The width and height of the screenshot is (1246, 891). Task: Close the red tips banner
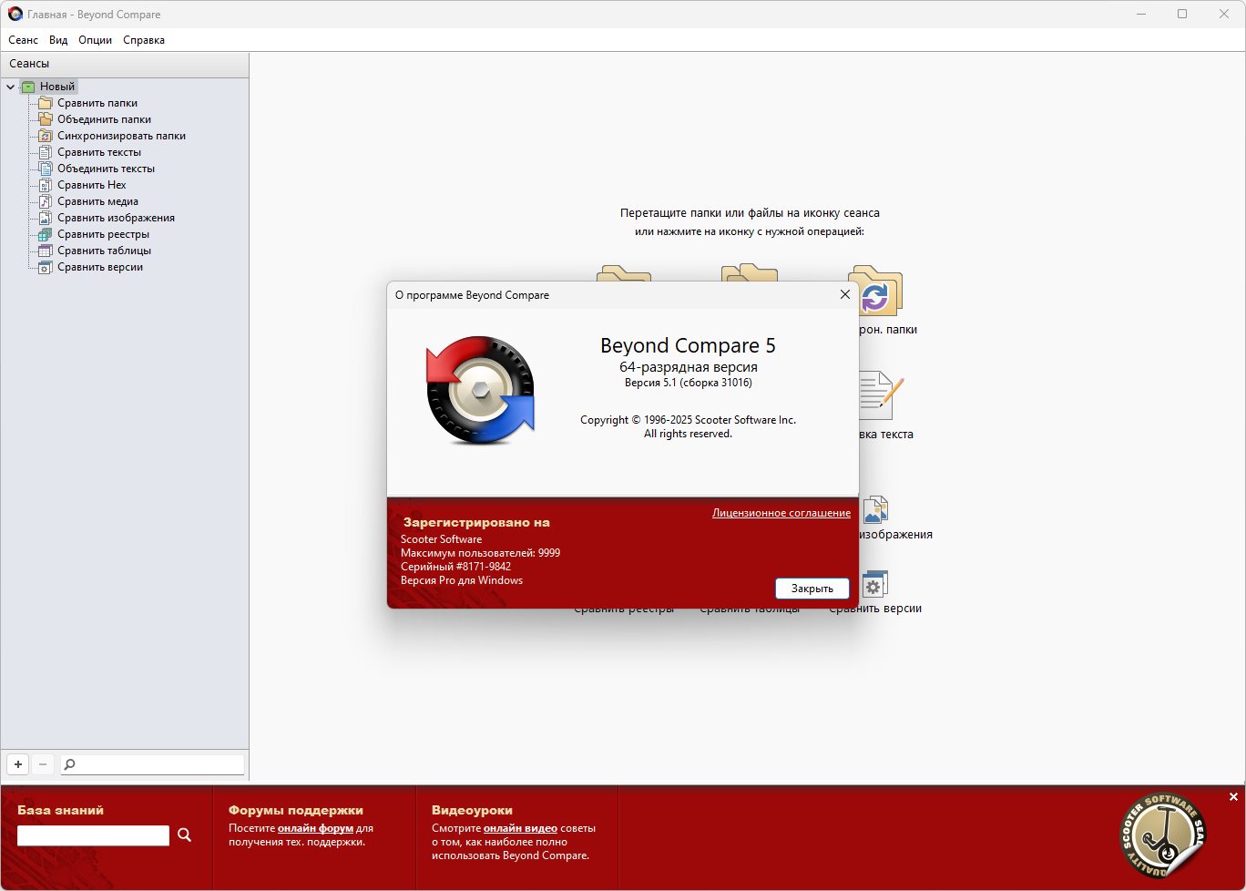(x=1233, y=797)
